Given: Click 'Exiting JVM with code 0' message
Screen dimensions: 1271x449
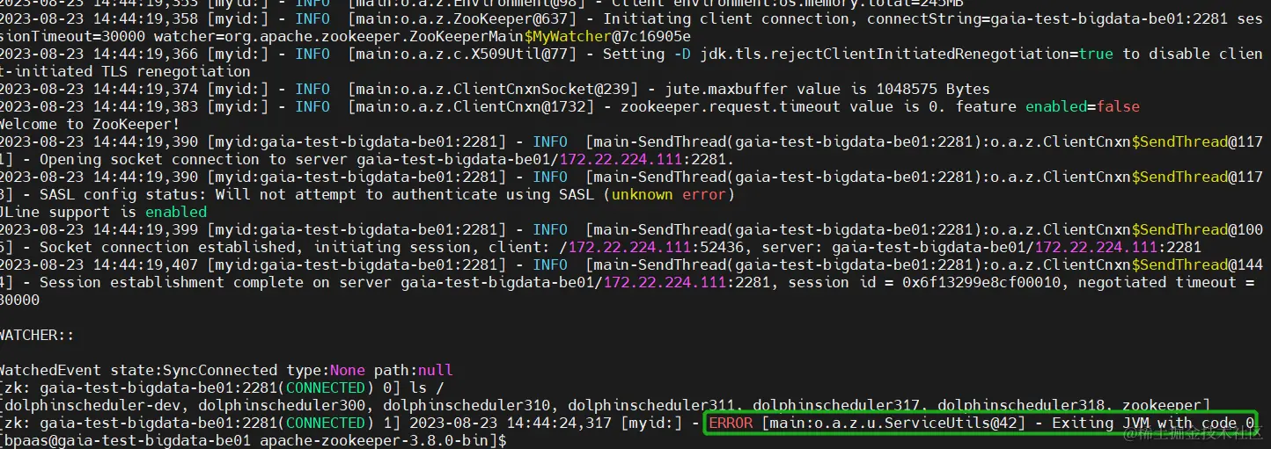Looking at the screenshot, I should [x=1153, y=423].
